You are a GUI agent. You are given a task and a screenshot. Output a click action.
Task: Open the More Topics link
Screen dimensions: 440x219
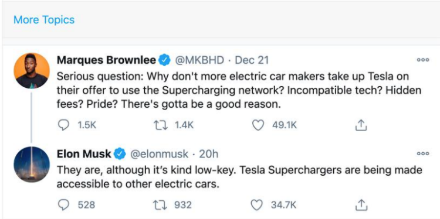44,20
